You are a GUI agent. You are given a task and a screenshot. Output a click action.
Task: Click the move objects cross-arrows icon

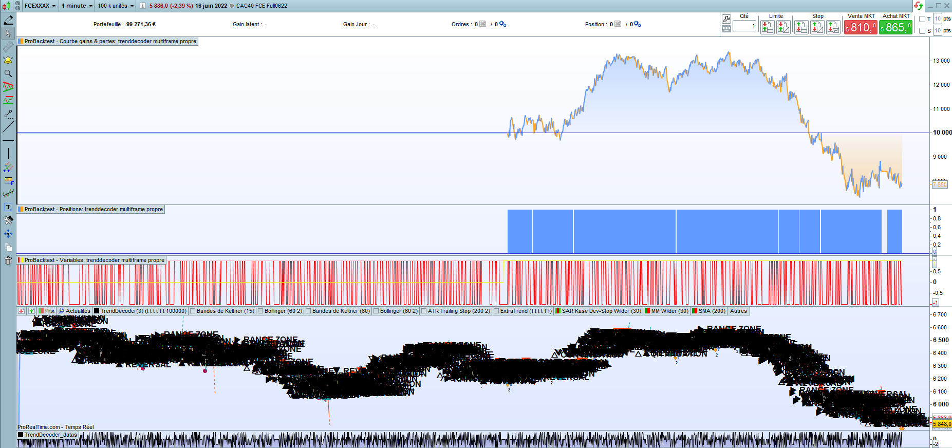8,234
